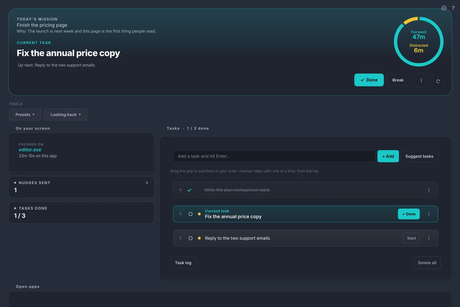Click the Add a task input field
The width and height of the screenshot is (460, 307).
pos(274,156)
